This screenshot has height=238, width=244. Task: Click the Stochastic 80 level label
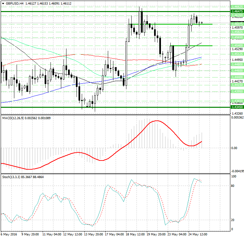pyautogui.click(x=233, y=186)
